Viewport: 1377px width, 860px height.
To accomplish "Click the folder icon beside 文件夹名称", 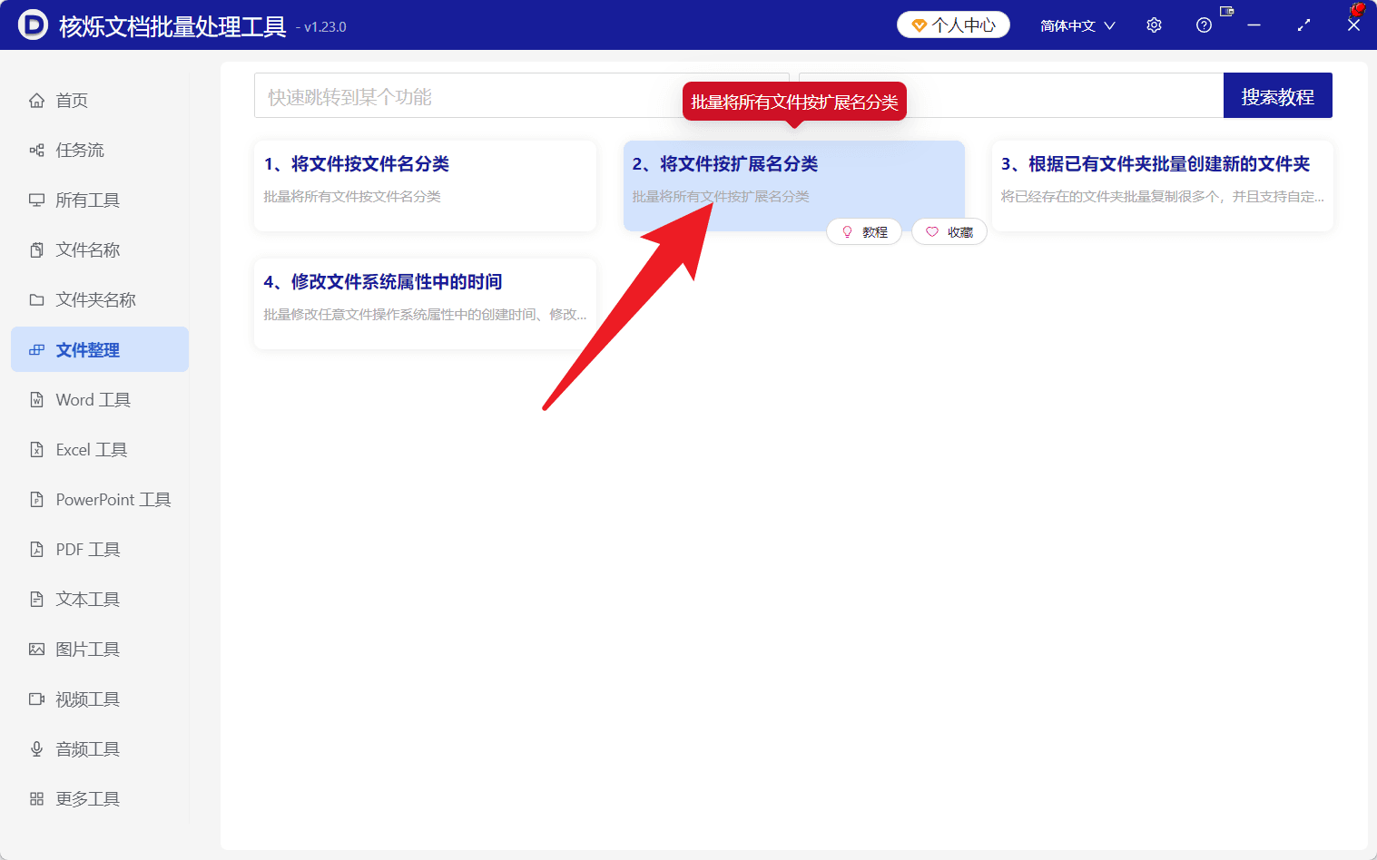I will (36, 300).
